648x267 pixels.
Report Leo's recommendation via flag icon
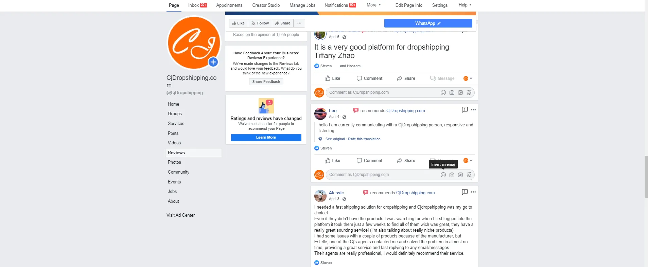coord(465,110)
